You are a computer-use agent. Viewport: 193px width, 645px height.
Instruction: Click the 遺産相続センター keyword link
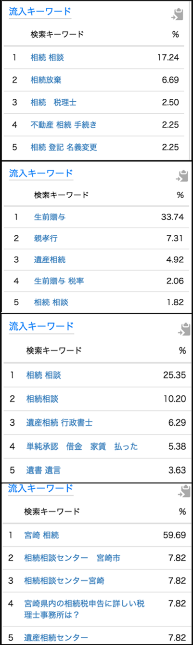click(x=56, y=637)
